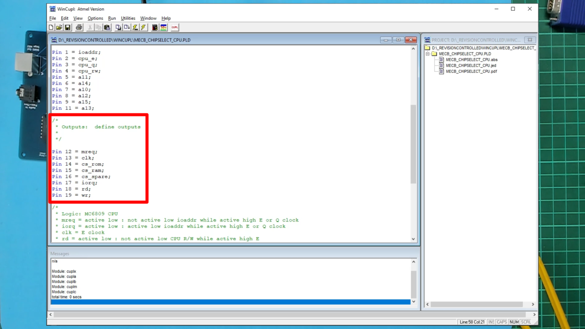Open the WinSim simulator colorful toolbar icon
585x329 pixels.
(x=163, y=27)
